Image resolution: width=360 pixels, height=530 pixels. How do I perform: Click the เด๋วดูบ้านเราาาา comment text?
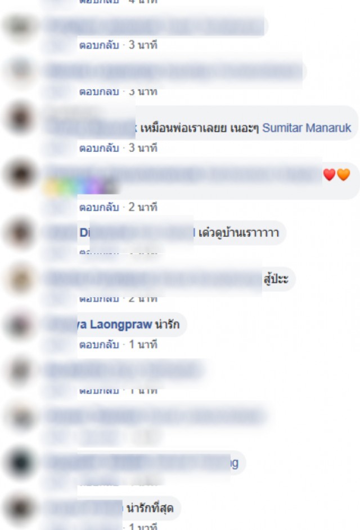238,233
